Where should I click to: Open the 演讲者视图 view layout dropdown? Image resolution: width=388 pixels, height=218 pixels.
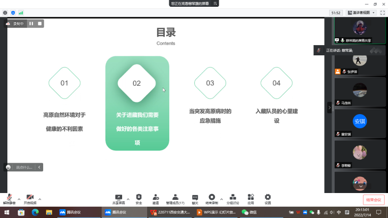[x=362, y=13]
